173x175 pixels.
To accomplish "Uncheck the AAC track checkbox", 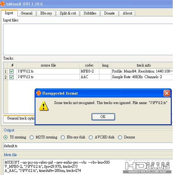I will pyautogui.click(x=11, y=77).
